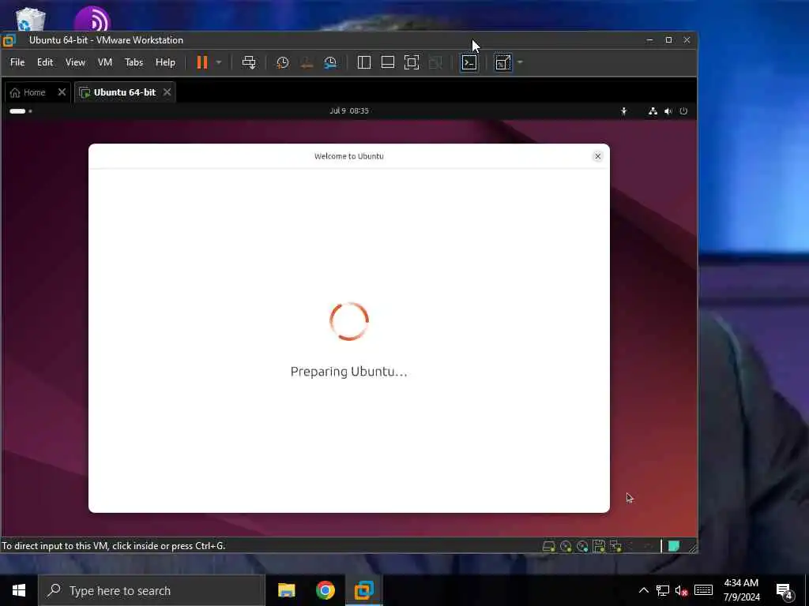Screen dimensions: 809x606
Task: Open the Recycle Bin on the desktop
Action: tap(30, 19)
